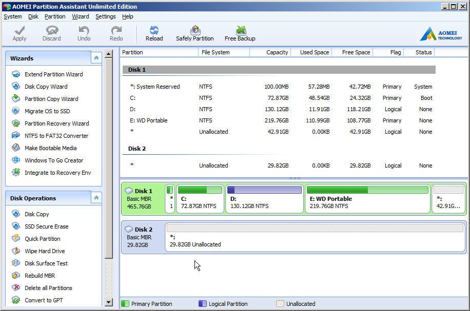Sort by the Capacity column header
This screenshot has width=470, height=311.
click(x=270, y=52)
